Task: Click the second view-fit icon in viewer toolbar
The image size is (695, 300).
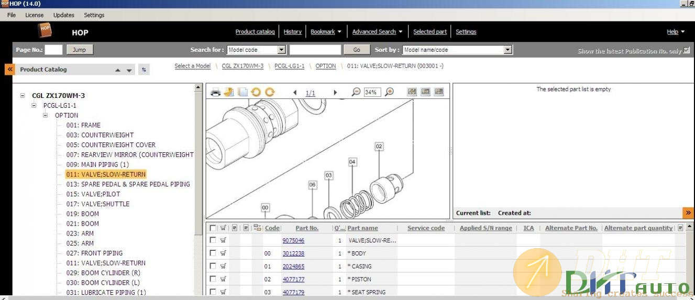Action: click(x=425, y=92)
